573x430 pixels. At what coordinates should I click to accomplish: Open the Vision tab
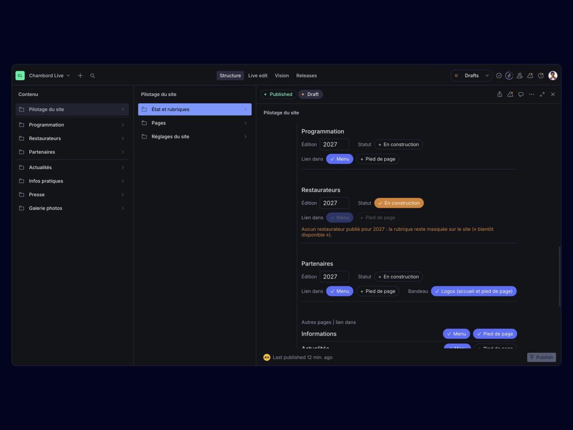282,75
